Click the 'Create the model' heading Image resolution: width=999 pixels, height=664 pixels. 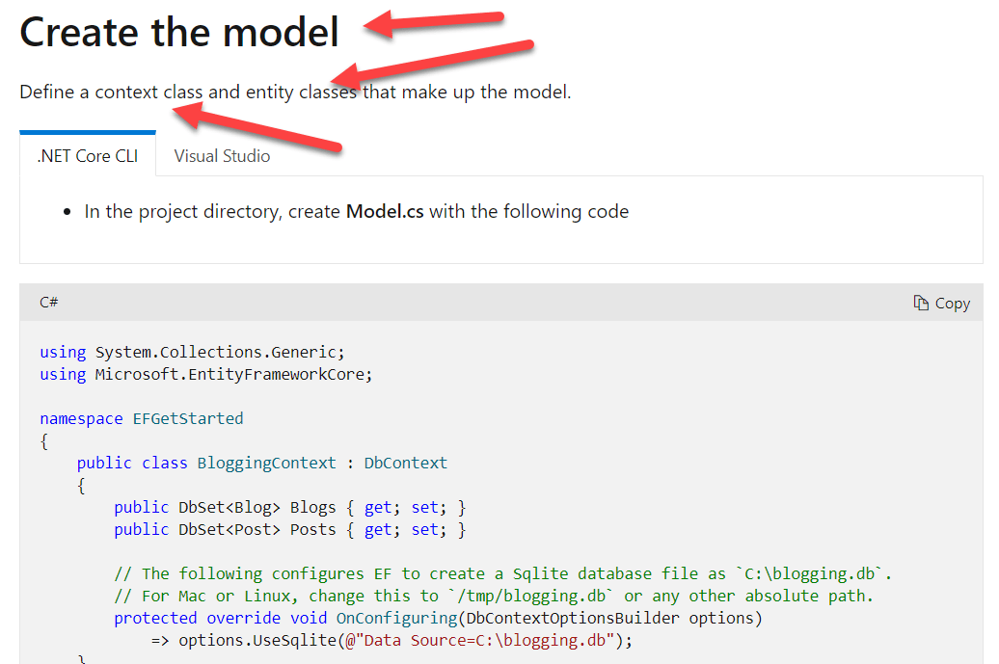point(179,33)
